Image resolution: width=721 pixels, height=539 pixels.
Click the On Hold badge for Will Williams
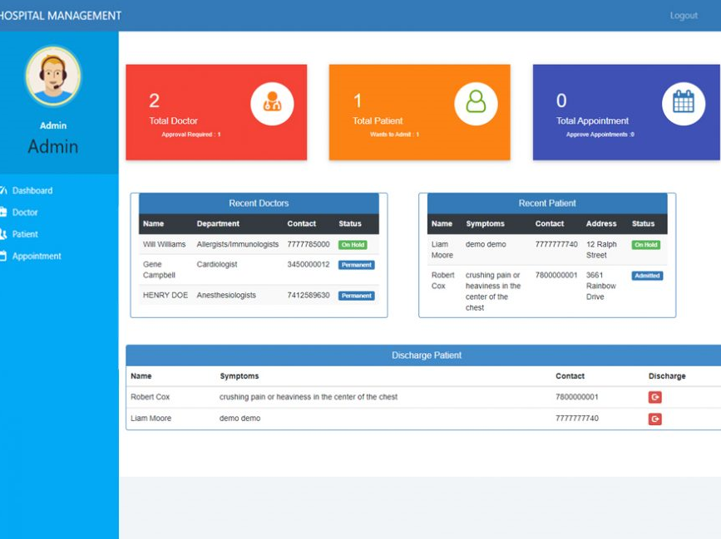(x=354, y=244)
